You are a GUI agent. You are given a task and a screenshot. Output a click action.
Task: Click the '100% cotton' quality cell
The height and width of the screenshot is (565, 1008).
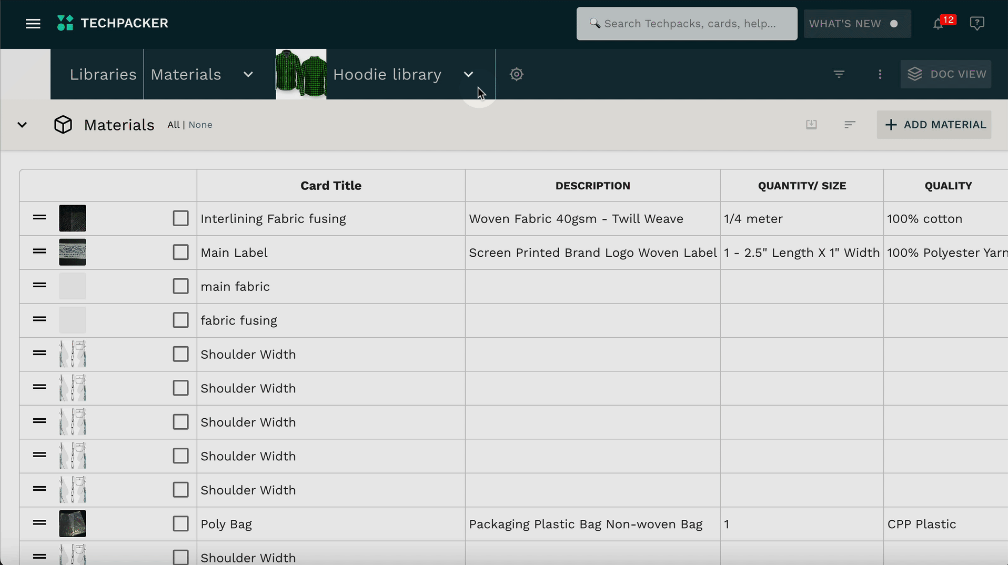tap(946, 219)
